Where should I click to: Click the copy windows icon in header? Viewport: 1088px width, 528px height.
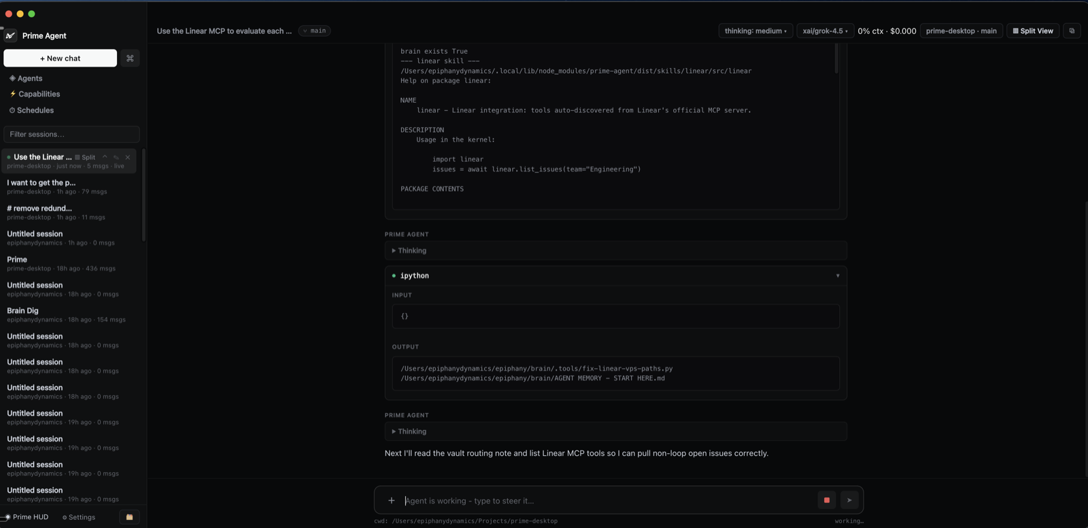[1072, 31]
